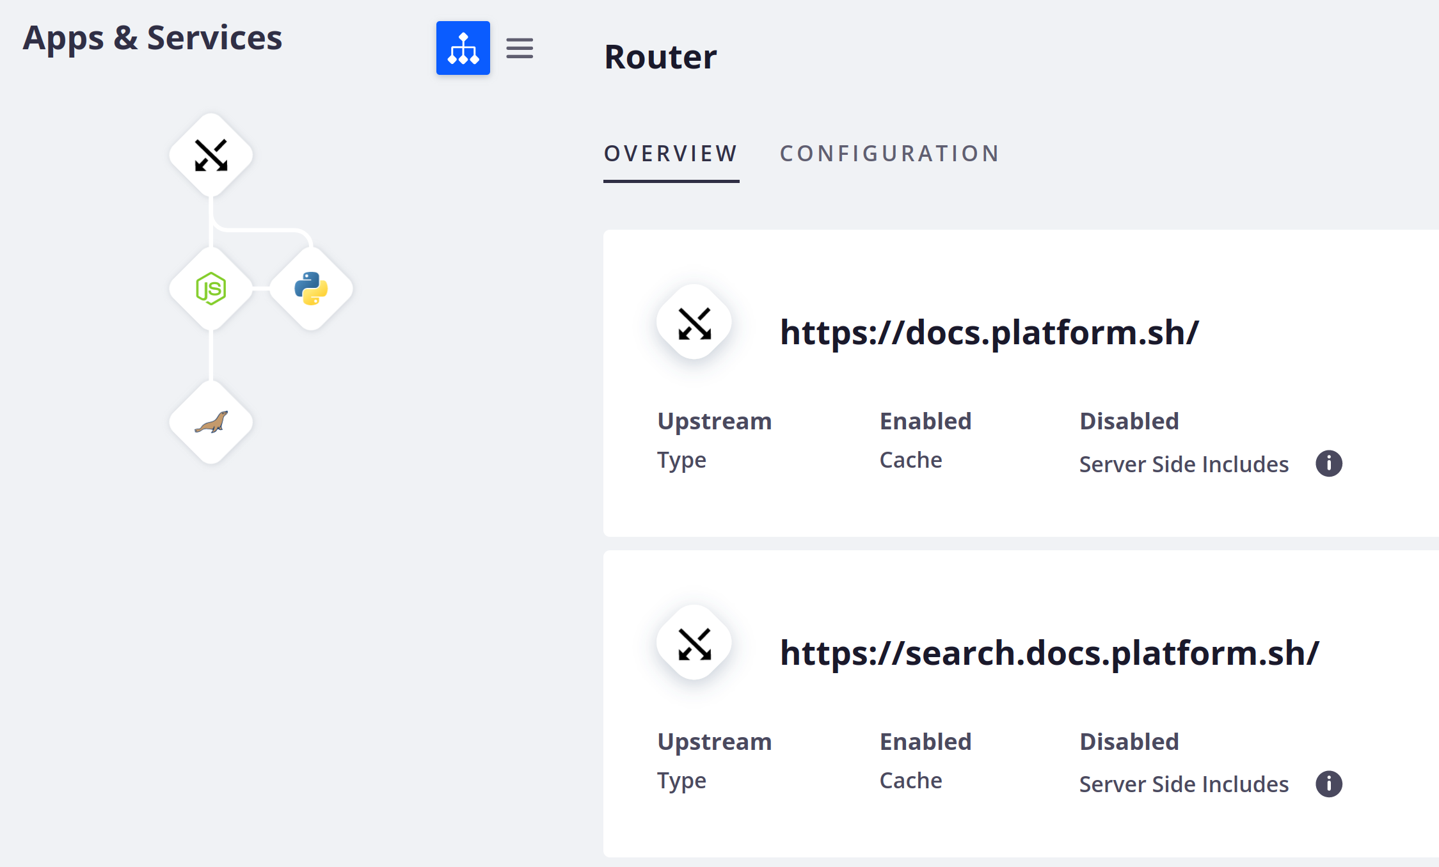The height and width of the screenshot is (867, 1439).
Task: Select the Python application node
Action: 311,289
